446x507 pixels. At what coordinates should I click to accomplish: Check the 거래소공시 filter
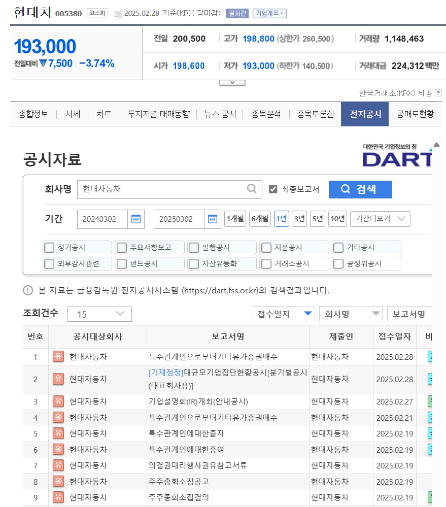[266, 264]
